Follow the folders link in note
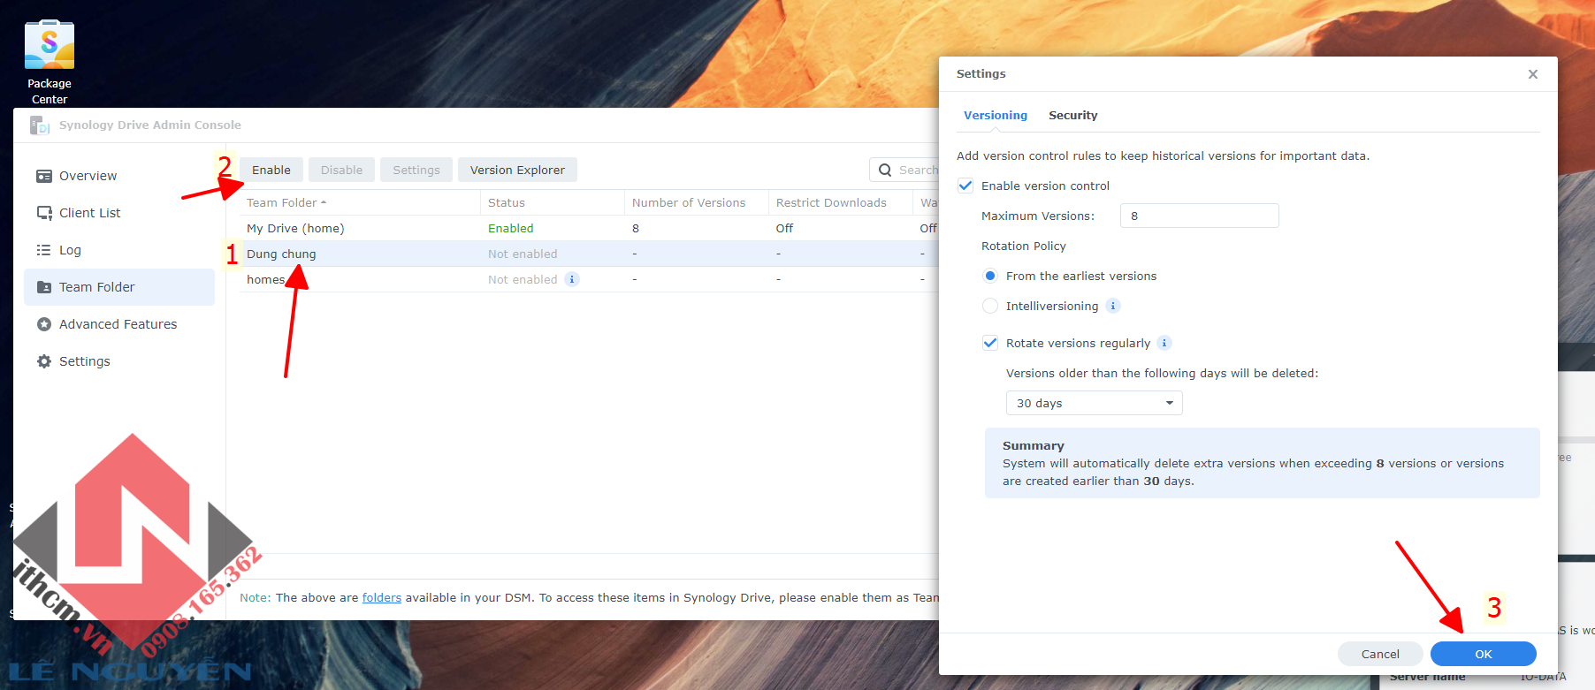The image size is (1595, 690). coord(382,597)
